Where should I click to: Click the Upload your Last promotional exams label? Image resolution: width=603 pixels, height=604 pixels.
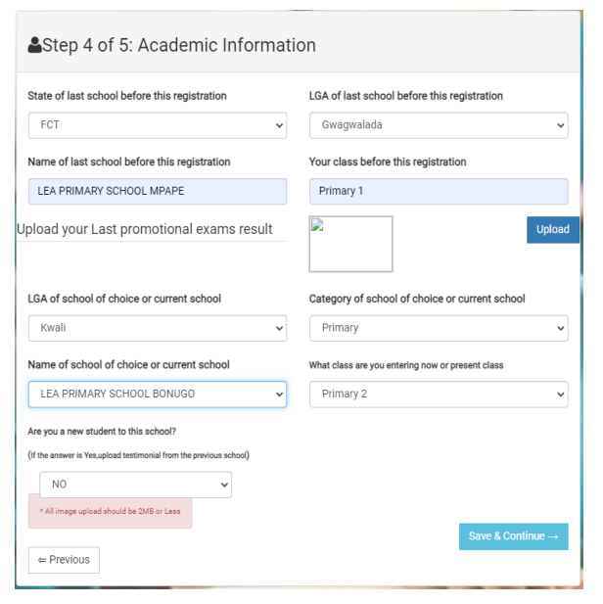click(x=145, y=229)
